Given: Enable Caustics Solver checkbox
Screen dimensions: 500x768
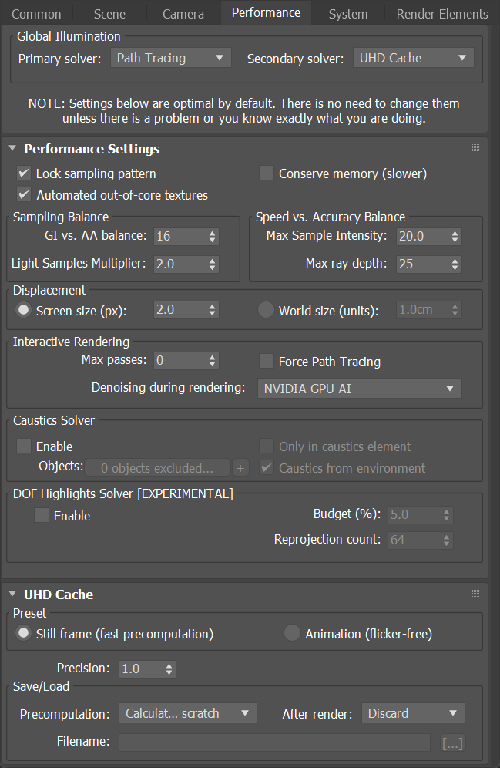Looking at the screenshot, I should point(23,446).
